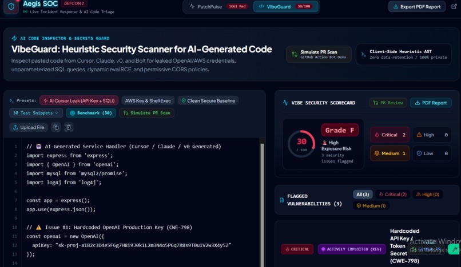This screenshot has width=461, height=267.
Task: Select the High 0 severity card
Action: point(432,135)
